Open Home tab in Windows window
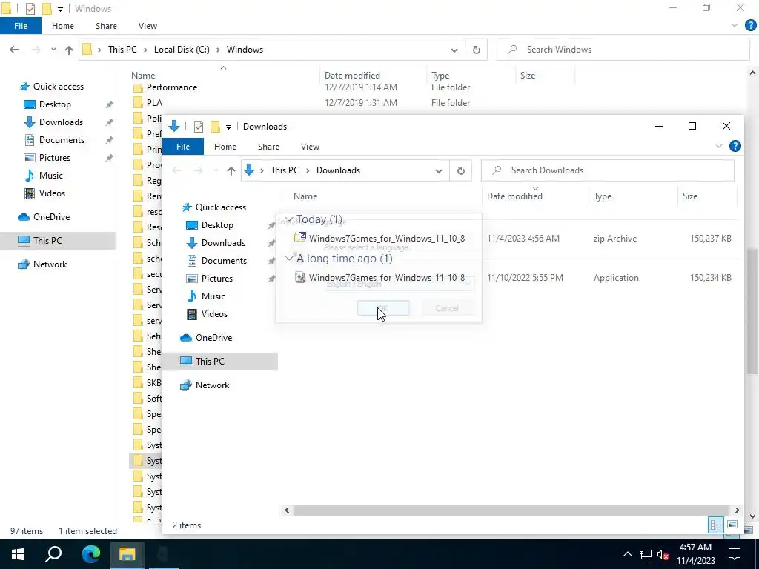 (63, 26)
